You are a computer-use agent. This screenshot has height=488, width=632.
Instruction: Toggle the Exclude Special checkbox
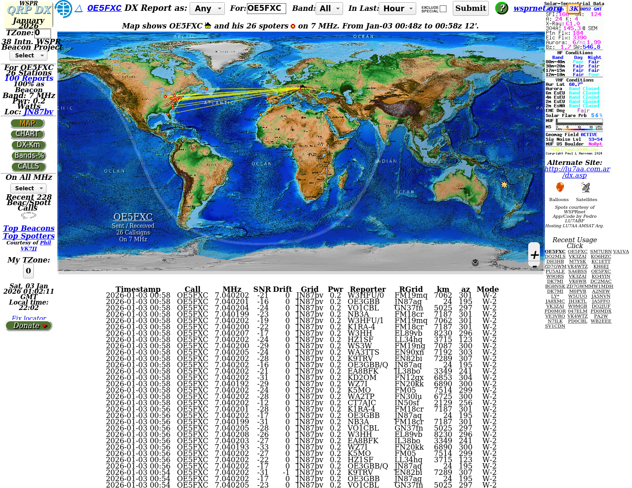click(443, 9)
